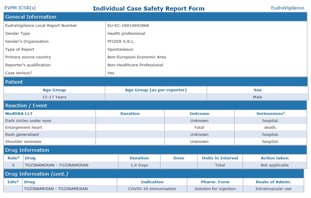Click the Pharm. Form column header
This screenshot has width=311, height=198.
tap(215, 182)
